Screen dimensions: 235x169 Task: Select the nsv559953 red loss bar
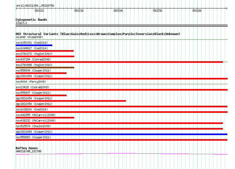121,140
